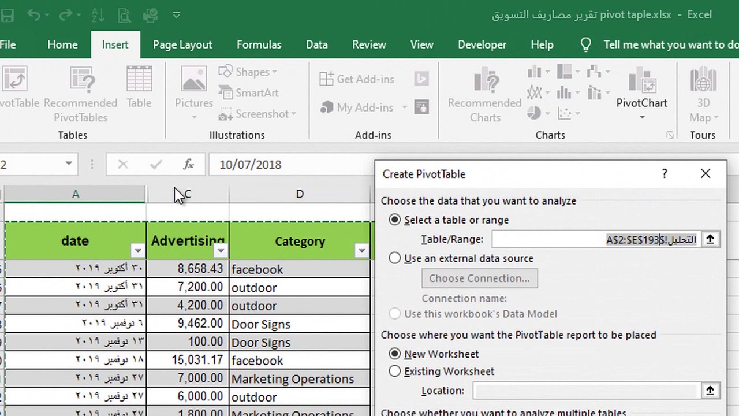Image resolution: width=739 pixels, height=416 pixels.
Task: Open the Advertising column filter dropdown
Action: pos(221,251)
